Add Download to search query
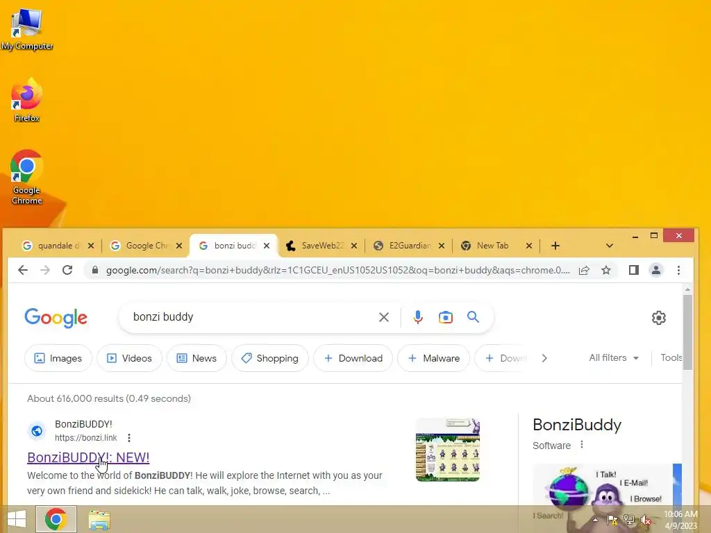The width and height of the screenshot is (711, 533). [353, 358]
